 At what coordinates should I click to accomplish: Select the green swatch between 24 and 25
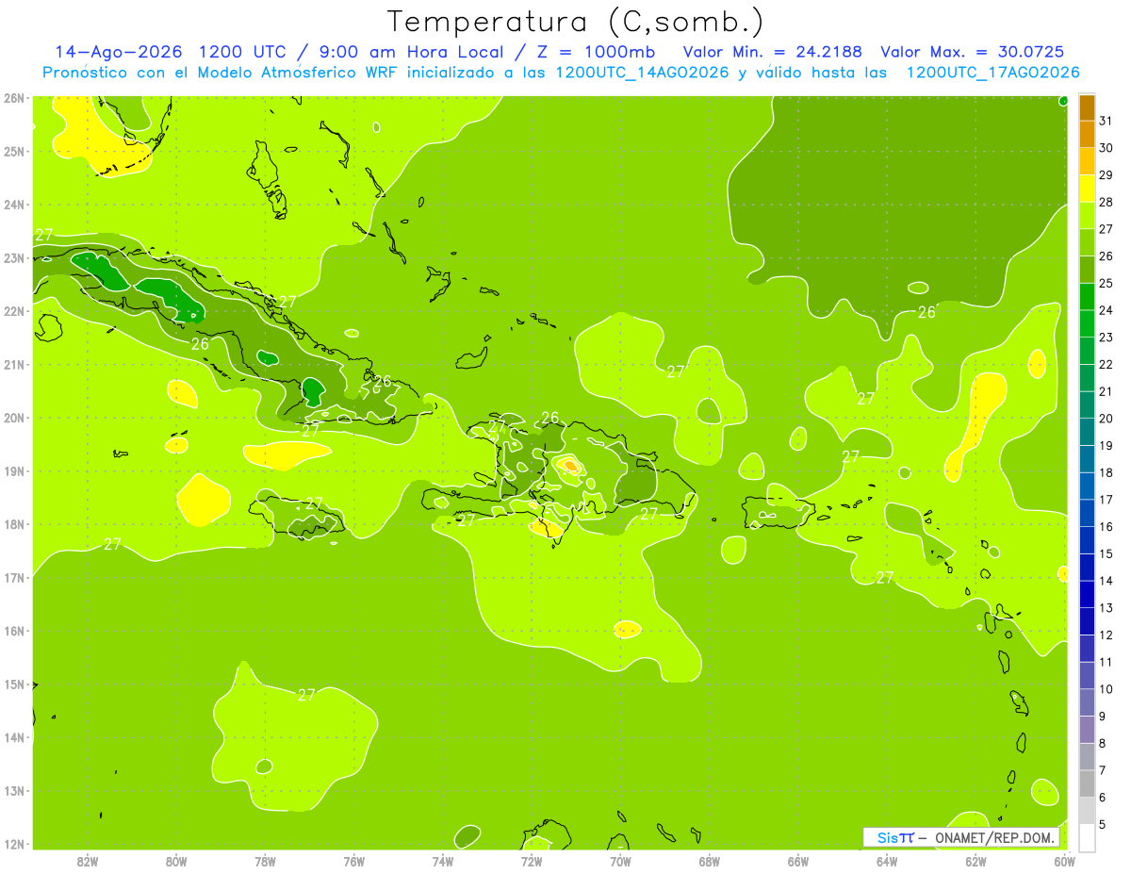(x=1087, y=297)
